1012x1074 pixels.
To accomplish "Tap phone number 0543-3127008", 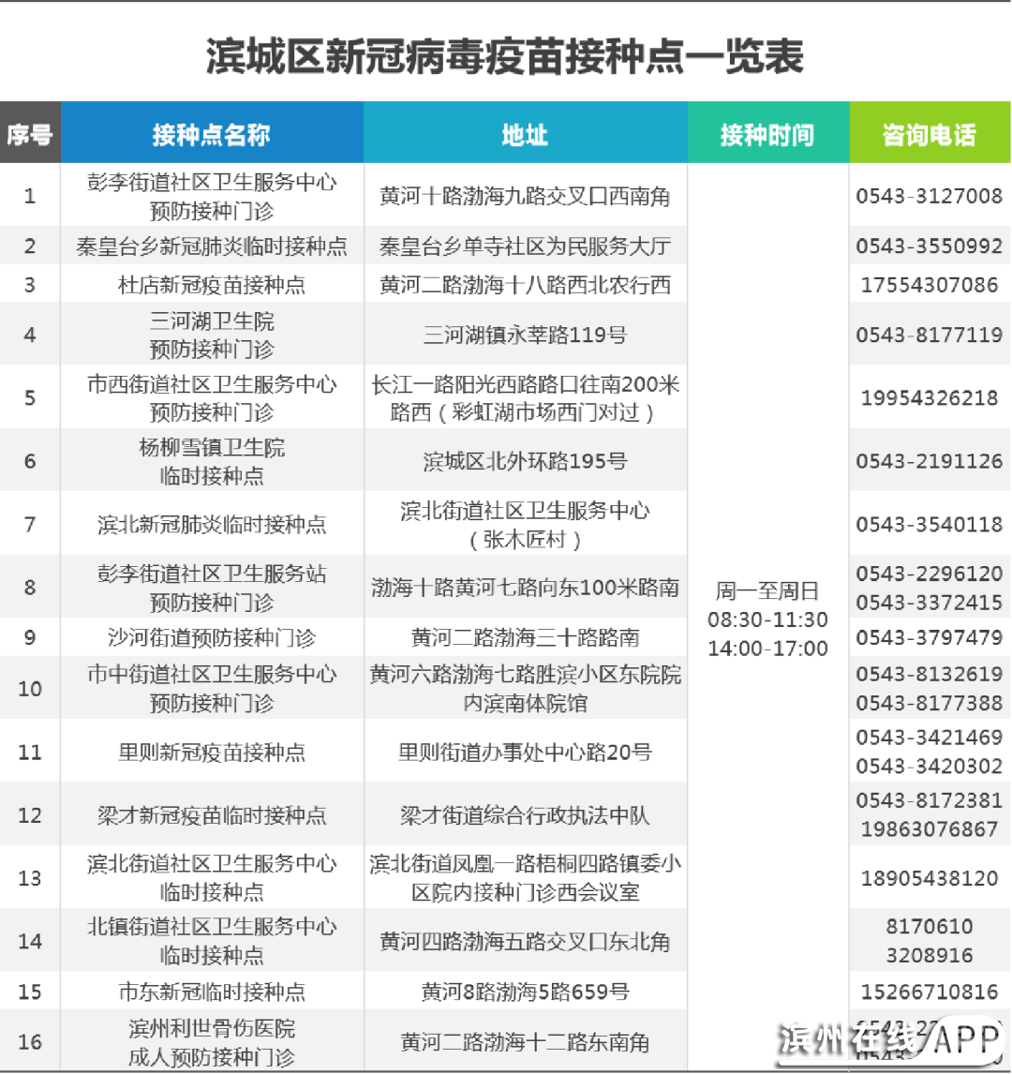I will (x=929, y=196).
